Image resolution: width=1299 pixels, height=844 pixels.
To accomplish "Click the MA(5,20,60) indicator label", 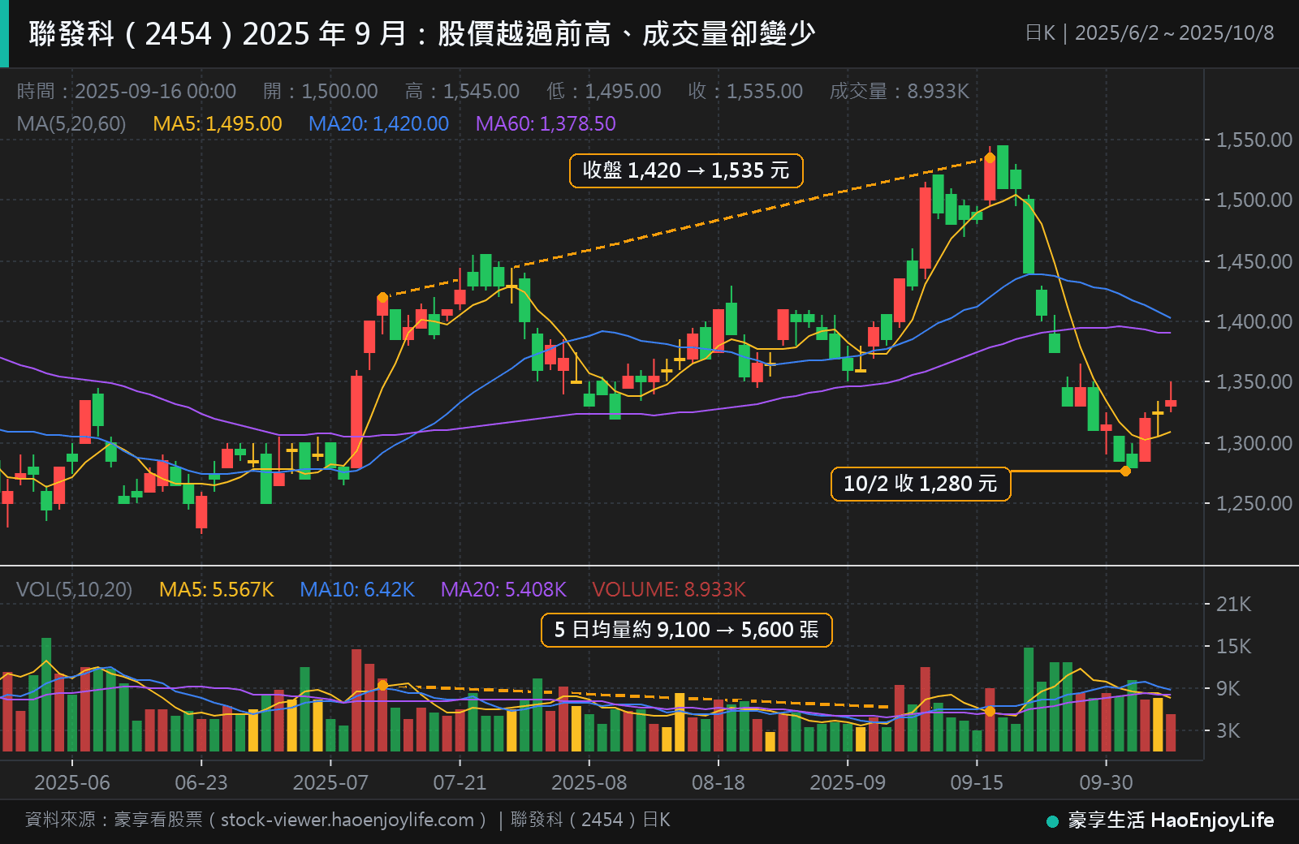I will (71, 123).
